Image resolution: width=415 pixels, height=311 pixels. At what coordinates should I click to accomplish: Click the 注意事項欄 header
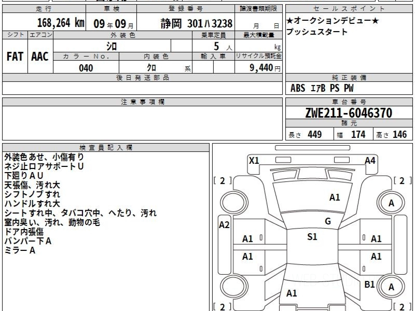coord(142,102)
